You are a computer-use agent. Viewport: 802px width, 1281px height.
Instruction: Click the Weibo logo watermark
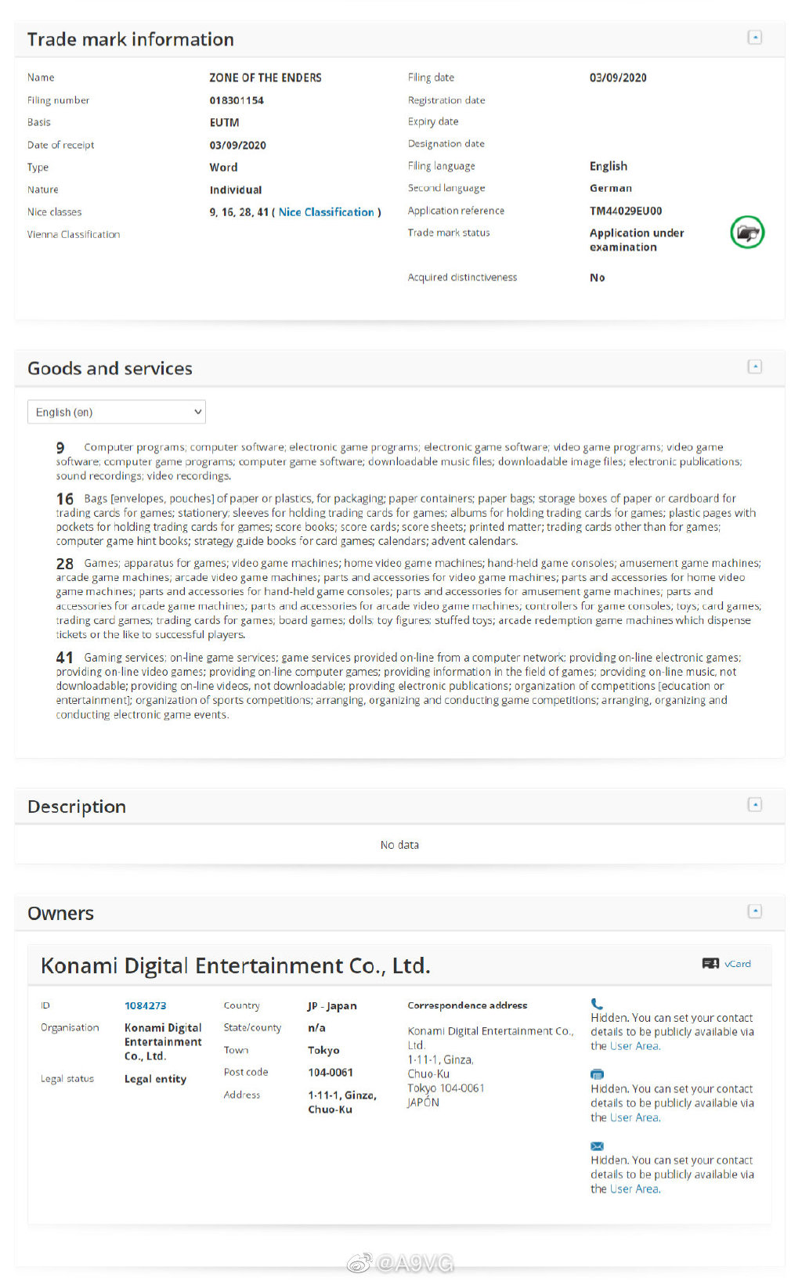[x=359, y=1263]
